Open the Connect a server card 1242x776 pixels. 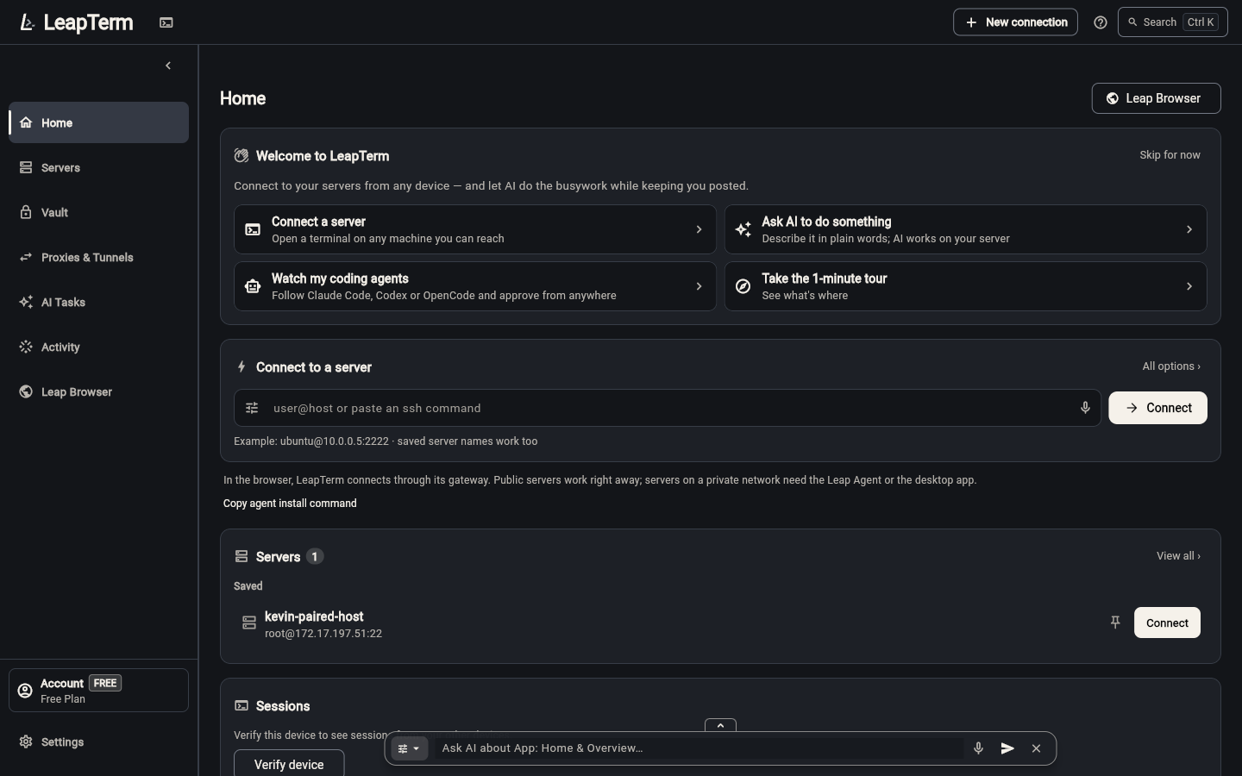[x=475, y=229]
